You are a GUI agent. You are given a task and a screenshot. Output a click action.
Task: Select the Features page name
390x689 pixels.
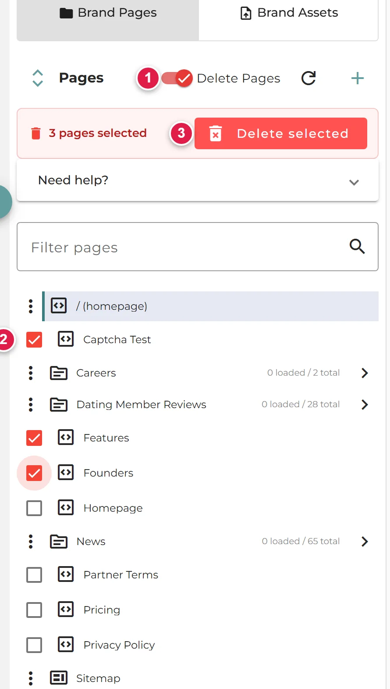[x=106, y=438]
